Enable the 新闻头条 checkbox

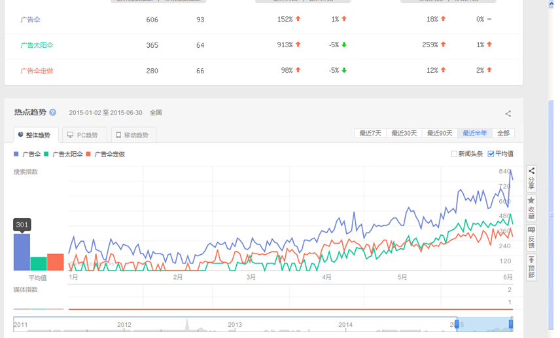454,154
